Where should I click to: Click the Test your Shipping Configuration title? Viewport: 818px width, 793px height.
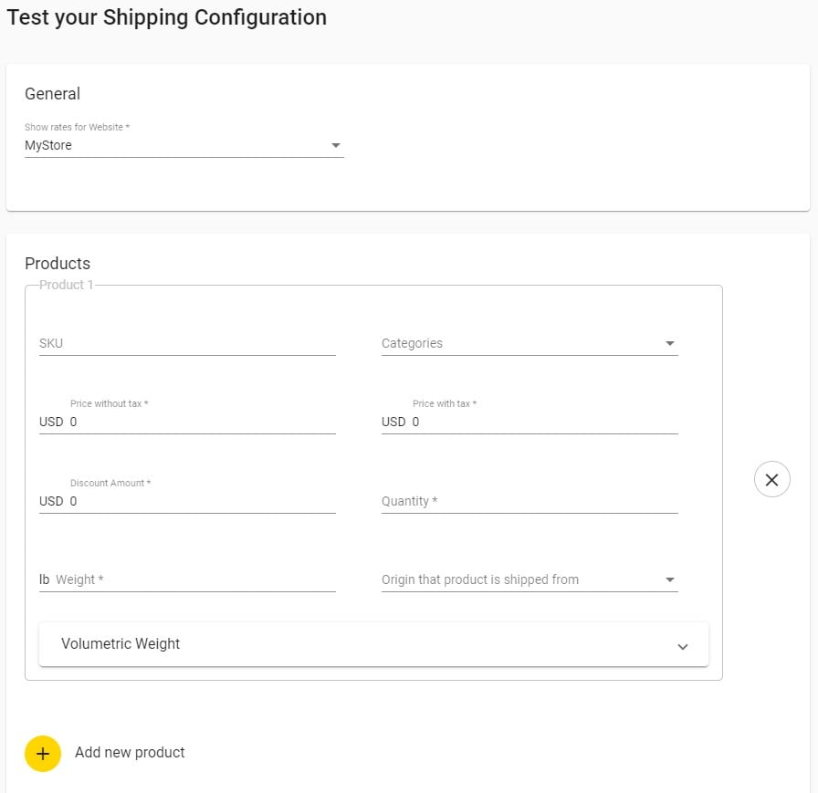[166, 17]
